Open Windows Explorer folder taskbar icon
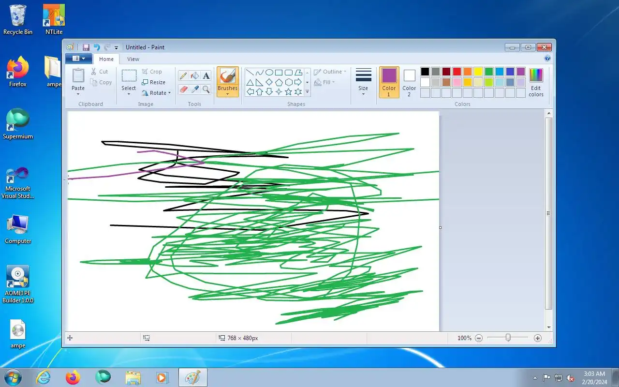619x387 pixels. click(x=133, y=377)
